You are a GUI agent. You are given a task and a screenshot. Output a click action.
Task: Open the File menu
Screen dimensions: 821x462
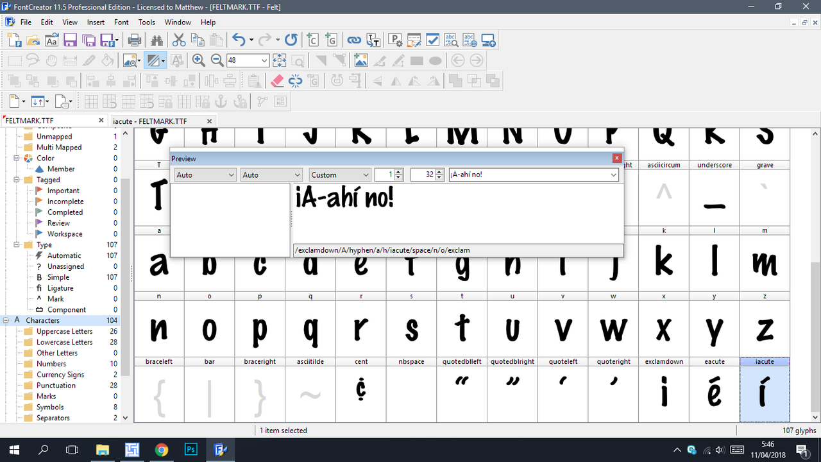26,22
